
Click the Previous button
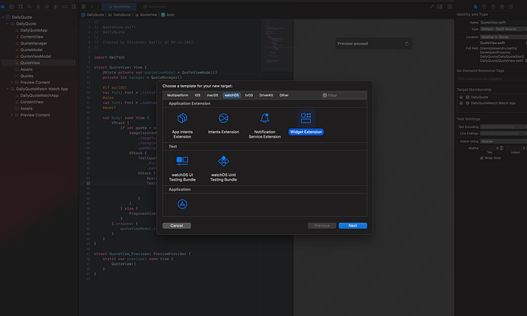pyautogui.click(x=322, y=226)
